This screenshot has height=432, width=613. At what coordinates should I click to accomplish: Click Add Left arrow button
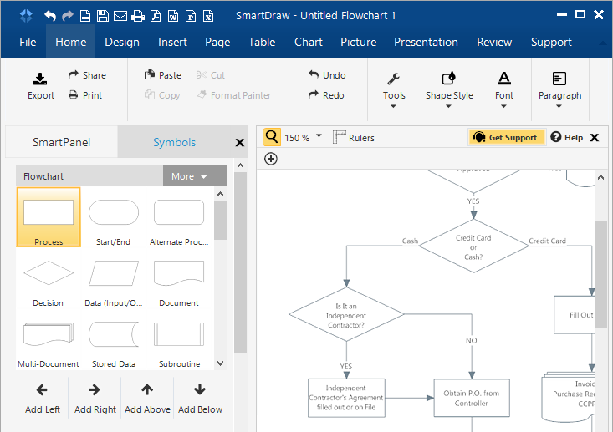coord(42,399)
